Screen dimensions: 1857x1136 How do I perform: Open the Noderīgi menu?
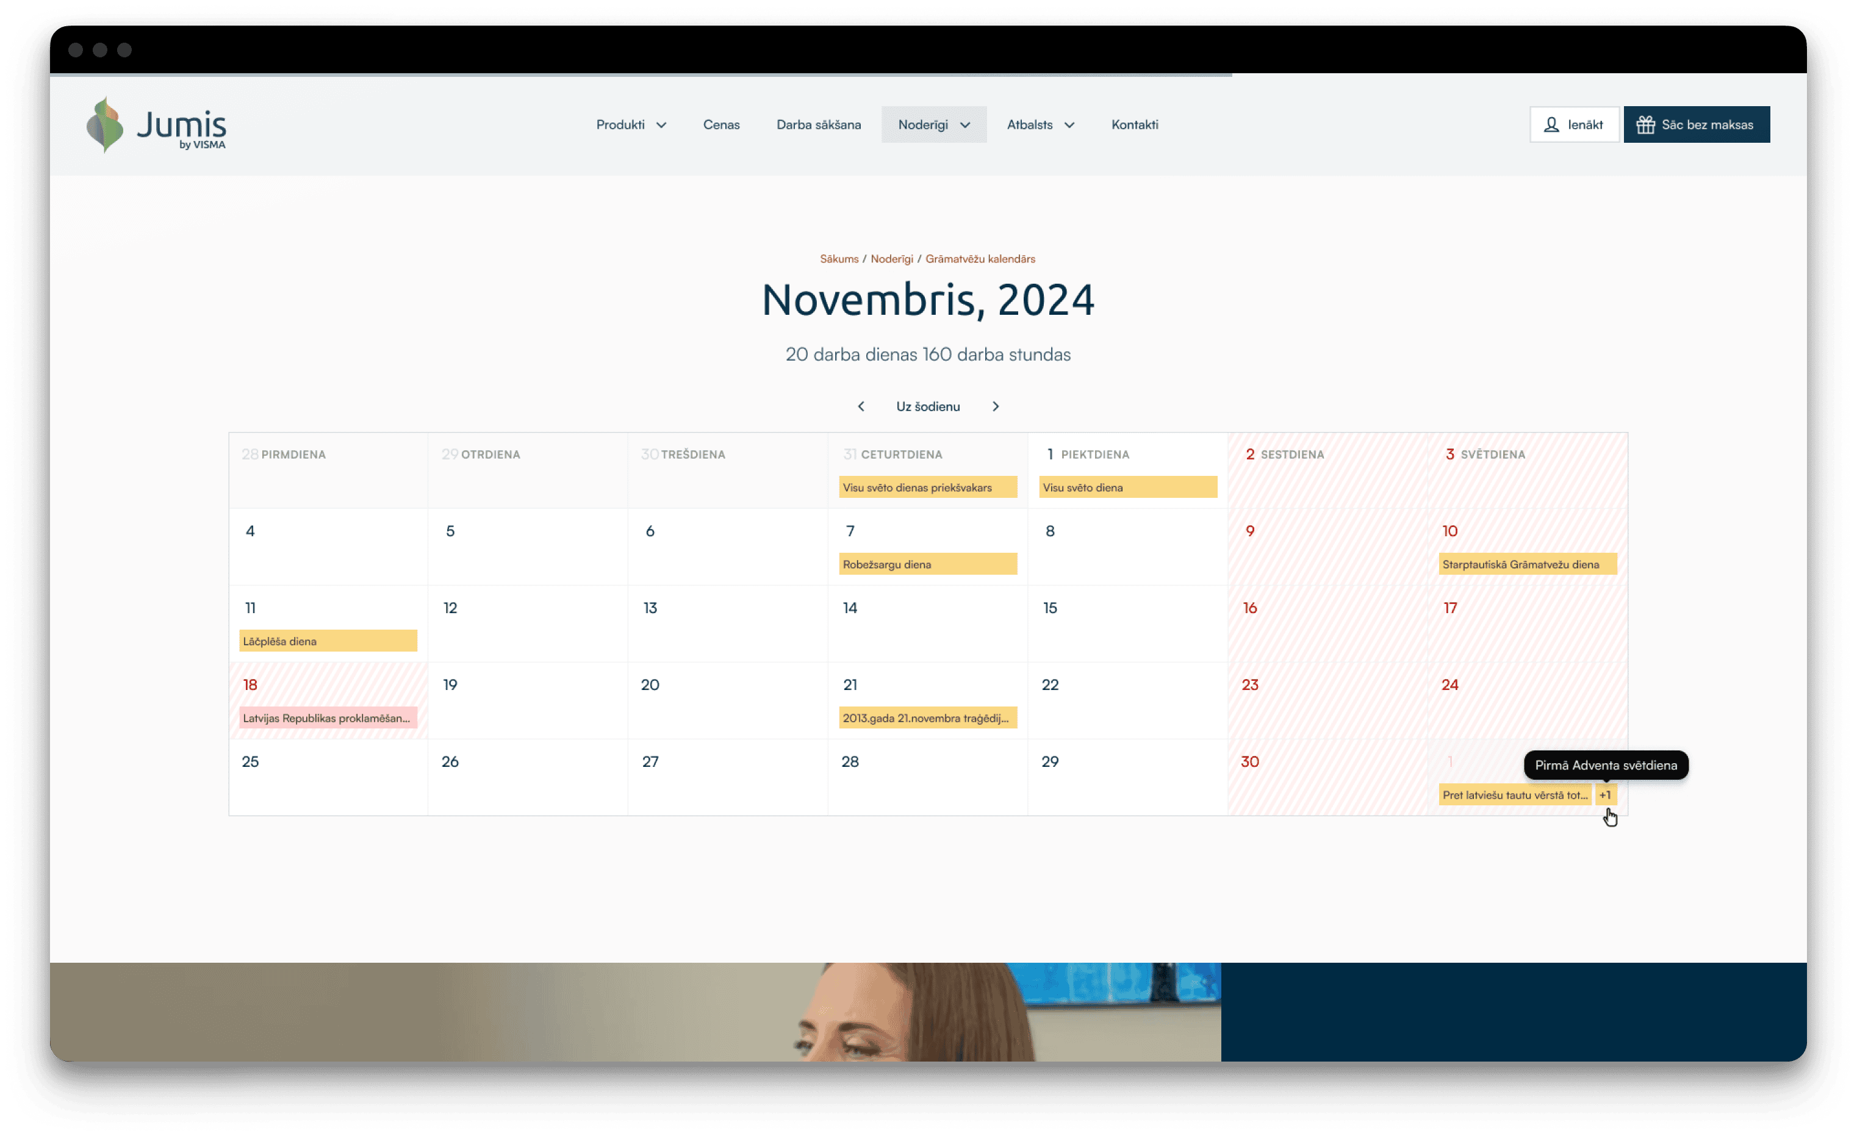[934, 124]
